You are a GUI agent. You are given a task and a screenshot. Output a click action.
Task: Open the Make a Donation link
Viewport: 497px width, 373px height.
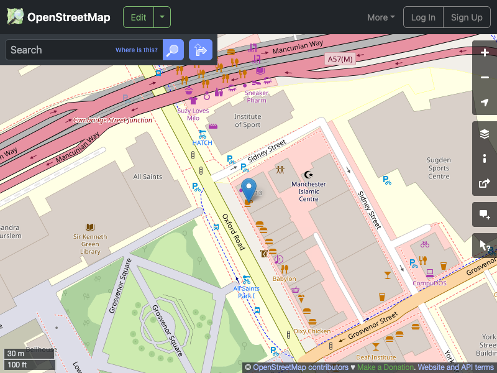(x=385, y=367)
